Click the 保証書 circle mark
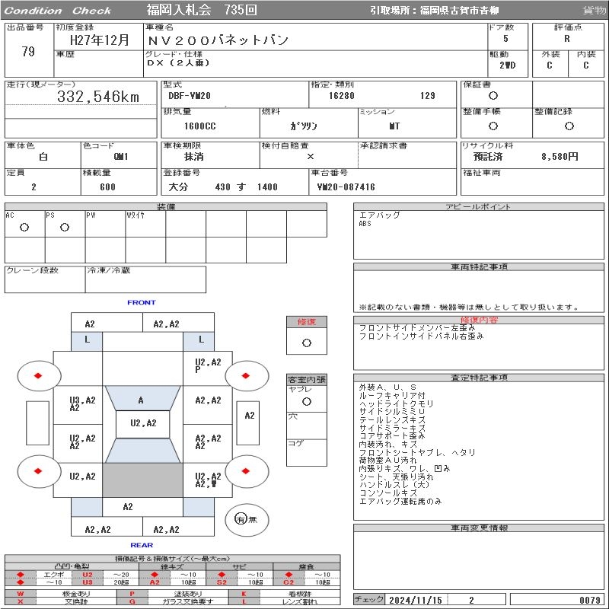The image size is (609, 609). tap(493, 96)
